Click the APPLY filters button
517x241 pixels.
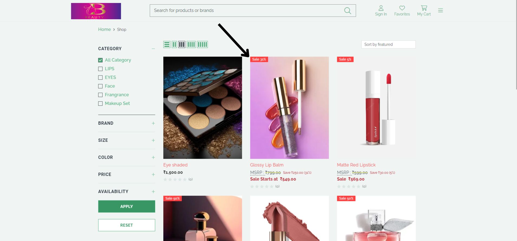click(126, 206)
